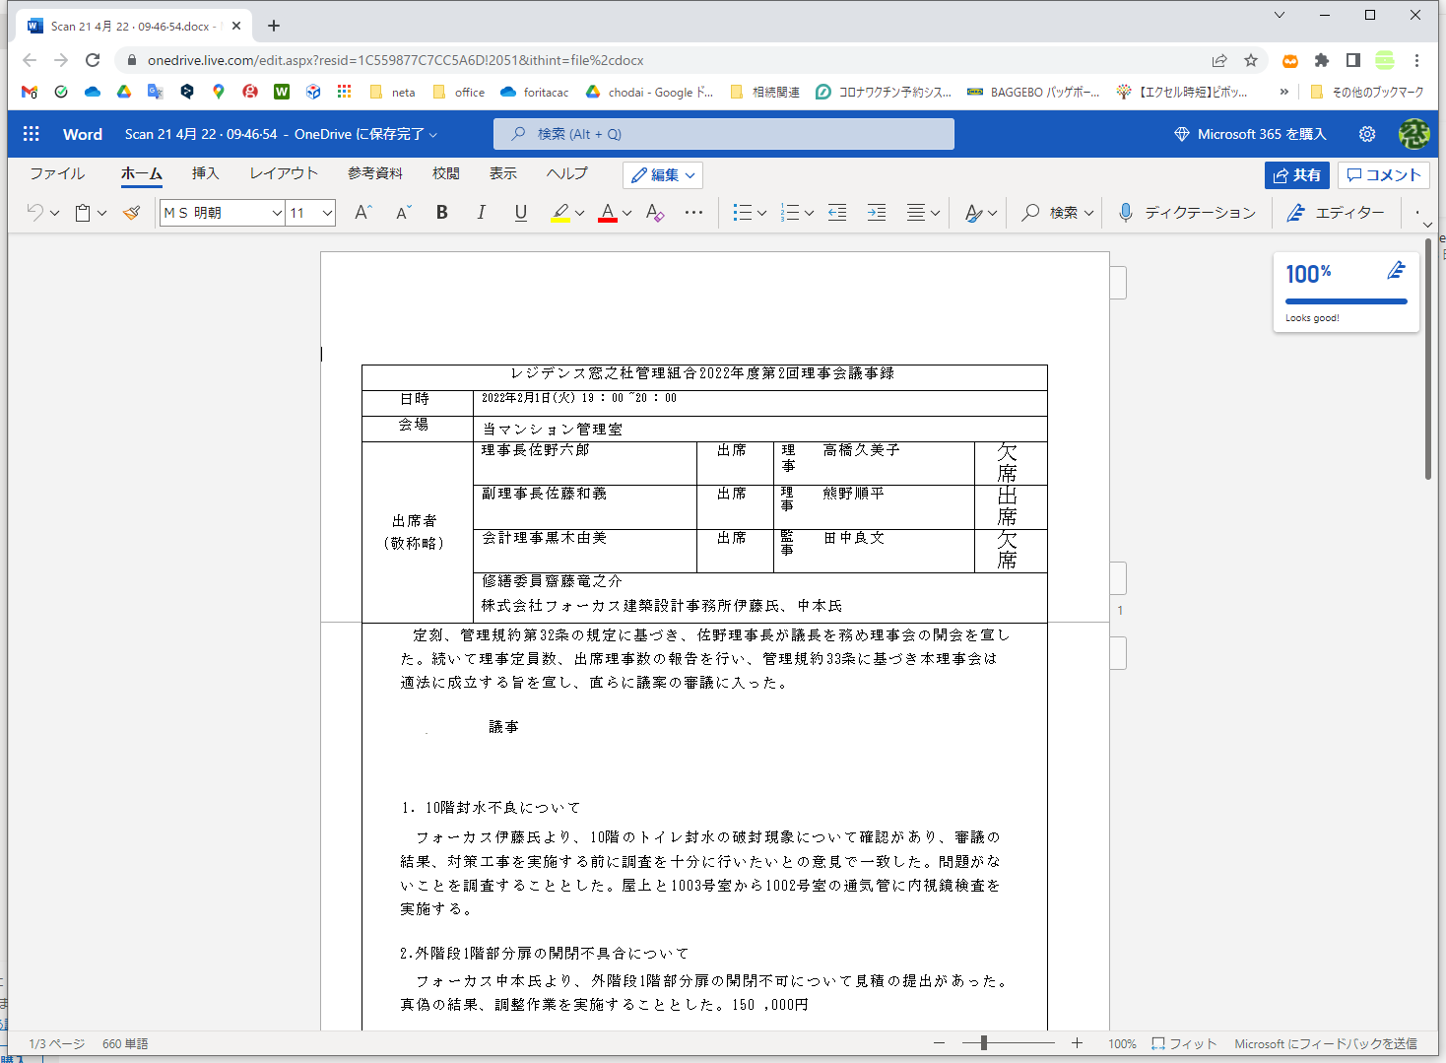Open the bulleted list options dropdown
Viewport: 1446px width, 1063px height.
point(760,212)
